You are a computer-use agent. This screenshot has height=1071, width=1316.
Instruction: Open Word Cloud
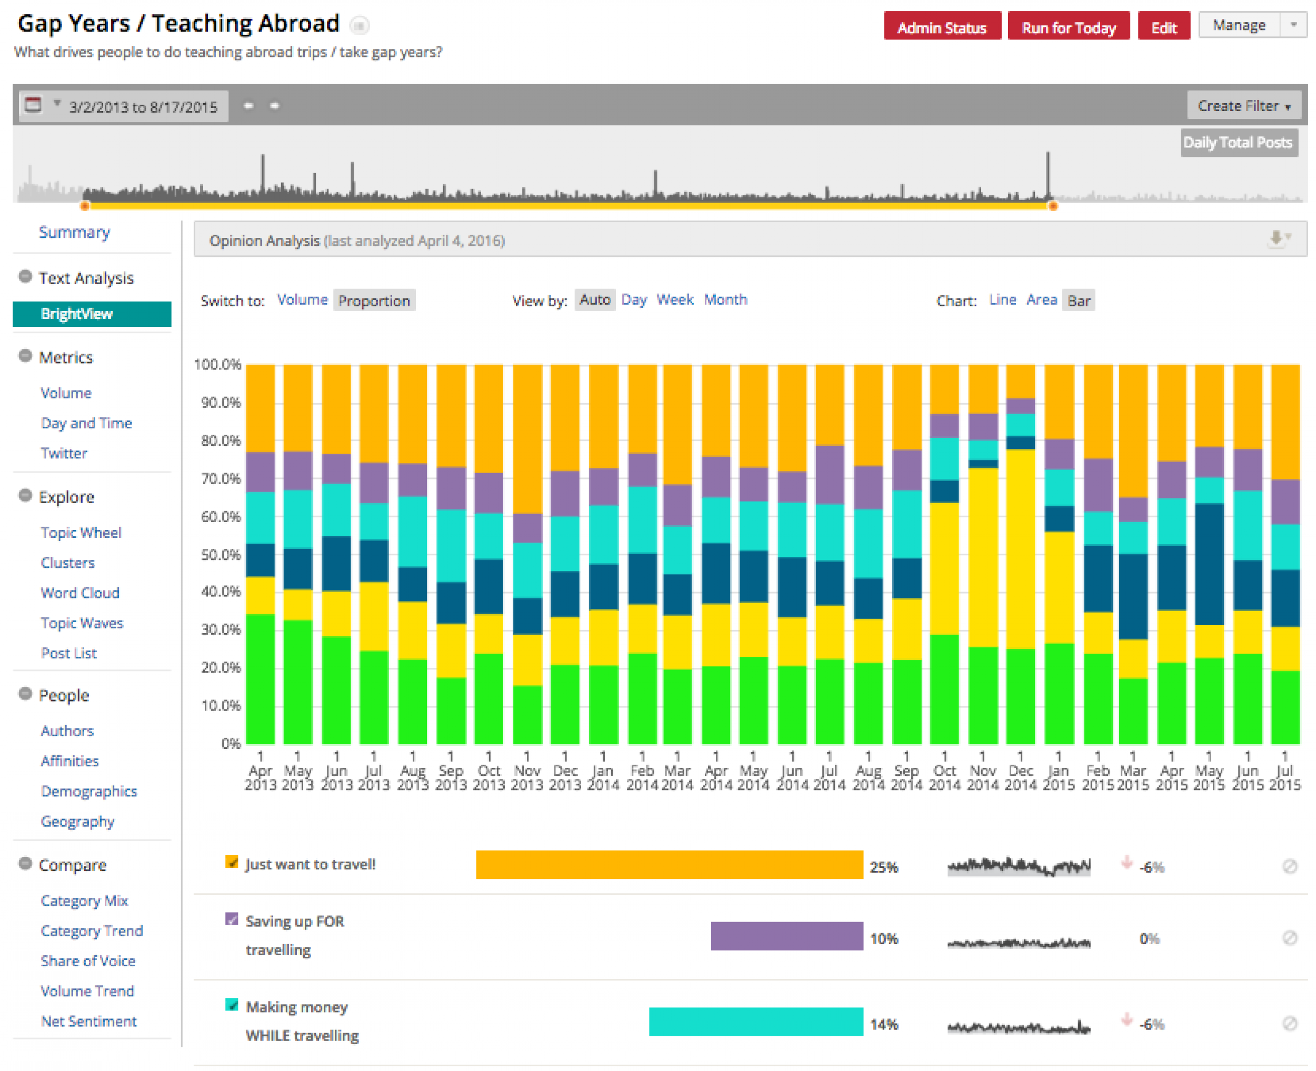coord(80,593)
